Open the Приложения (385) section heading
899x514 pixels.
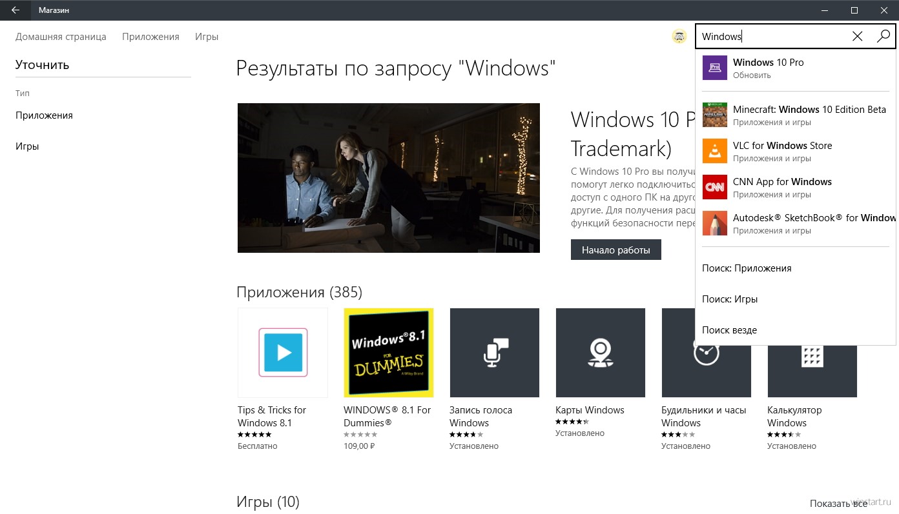click(x=300, y=292)
